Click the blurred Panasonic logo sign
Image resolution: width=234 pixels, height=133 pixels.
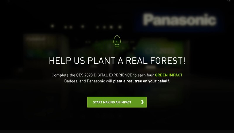point(180,20)
